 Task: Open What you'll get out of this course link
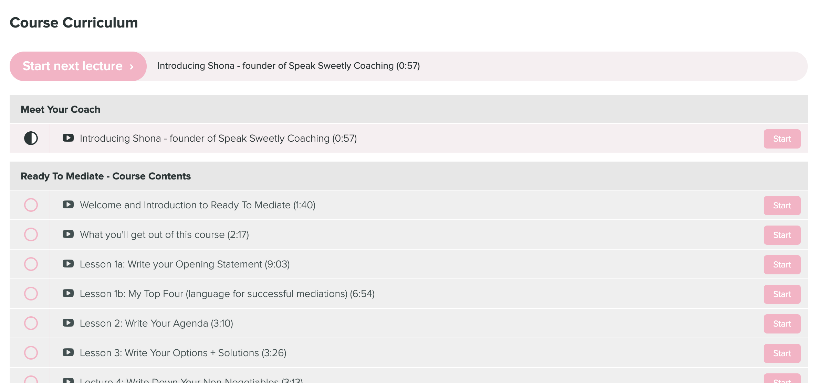click(165, 234)
